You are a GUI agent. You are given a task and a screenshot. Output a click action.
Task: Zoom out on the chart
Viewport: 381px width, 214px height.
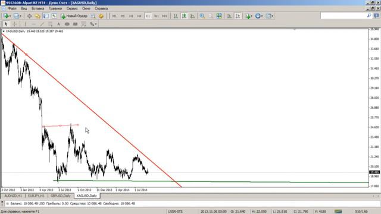(210, 16)
